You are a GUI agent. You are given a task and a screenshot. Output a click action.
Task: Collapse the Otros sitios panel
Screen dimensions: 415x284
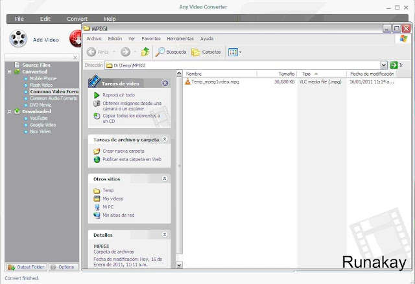[165, 179]
